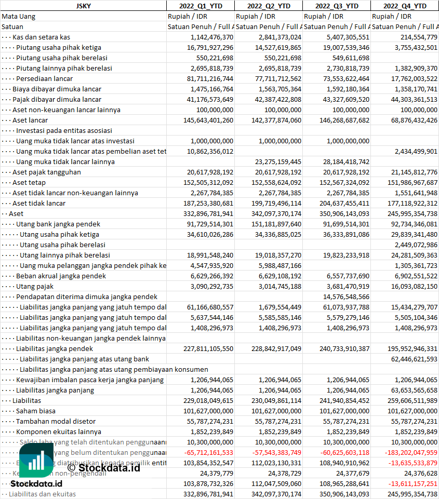This screenshot has height=499, width=439.
Task: Select Kewajiban imbalan pasca kerja jangka panjang
Action: click(x=90, y=380)
